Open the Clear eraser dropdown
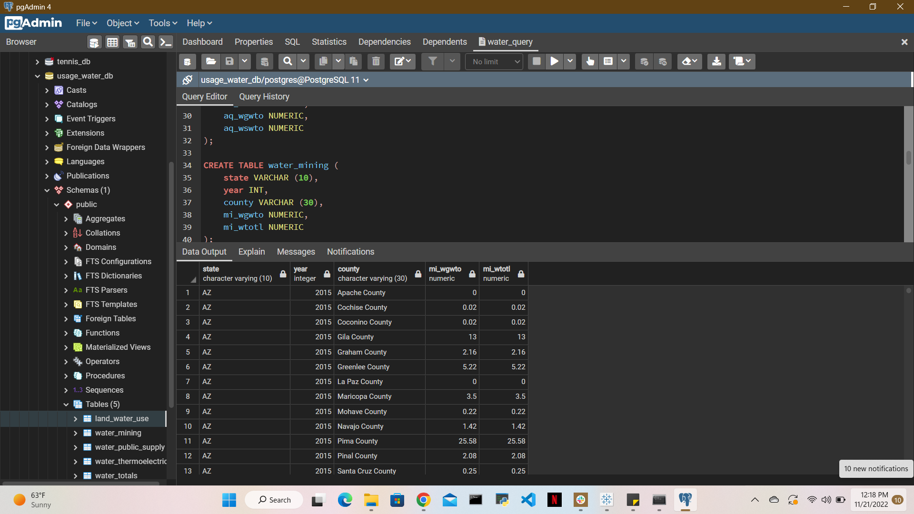 click(x=689, y=61)
